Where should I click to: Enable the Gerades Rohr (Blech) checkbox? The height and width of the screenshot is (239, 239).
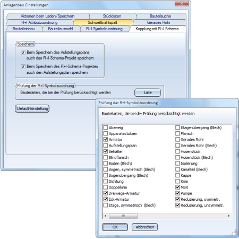[177, 146]
